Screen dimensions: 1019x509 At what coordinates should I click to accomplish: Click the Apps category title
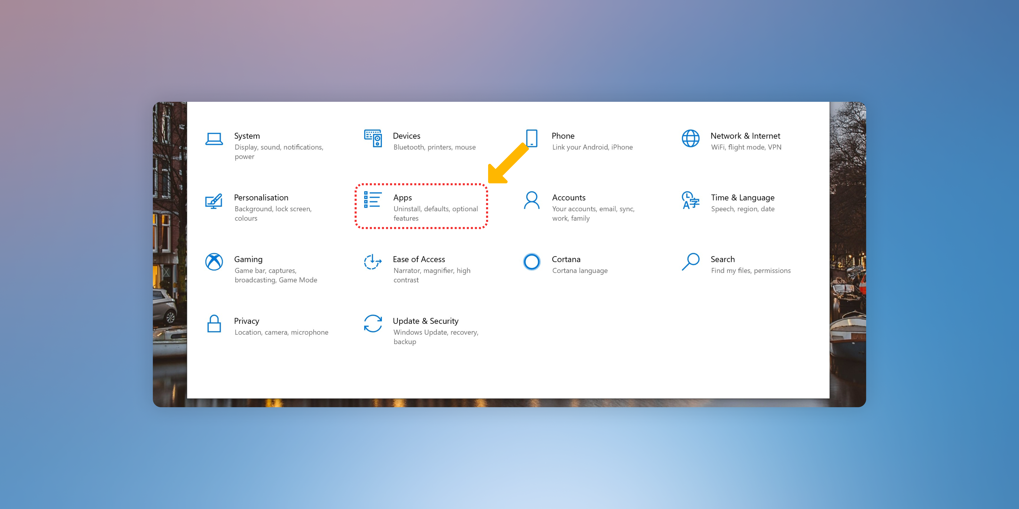pos(402,198)
